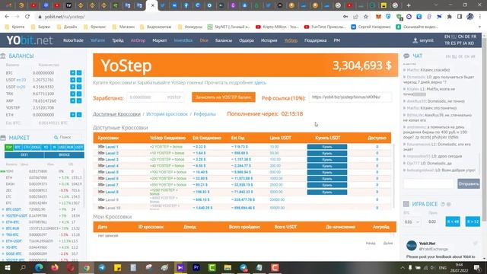Bookmark this page with the star icon
487x274 pixels.
pos(366,17)
